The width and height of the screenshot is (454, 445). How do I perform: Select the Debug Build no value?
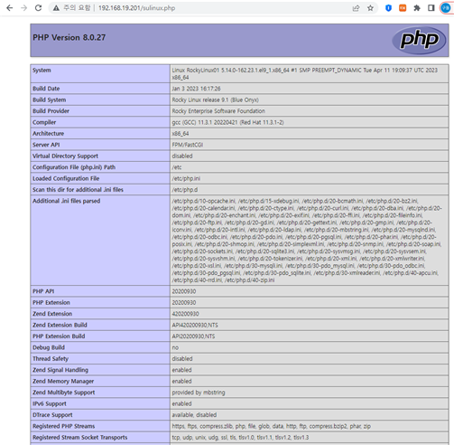[175, 347]
